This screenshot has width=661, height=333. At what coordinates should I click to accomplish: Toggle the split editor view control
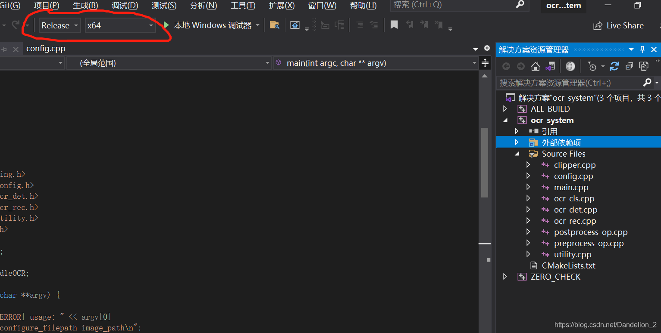click(485, 63)
